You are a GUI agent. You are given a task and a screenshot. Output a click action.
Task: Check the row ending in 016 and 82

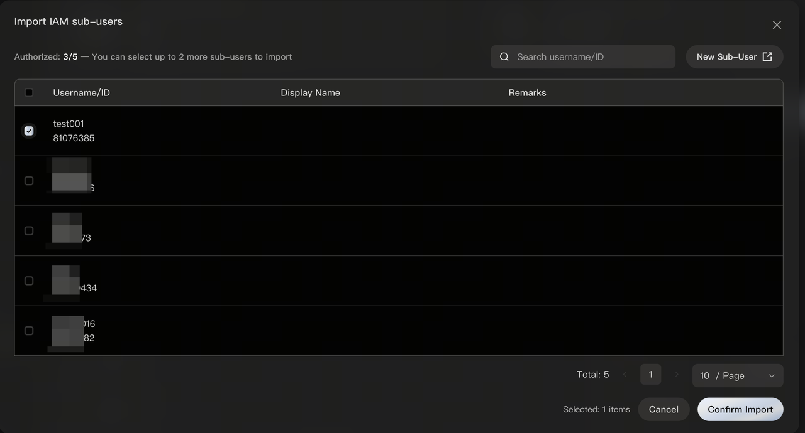pos(29,331)
